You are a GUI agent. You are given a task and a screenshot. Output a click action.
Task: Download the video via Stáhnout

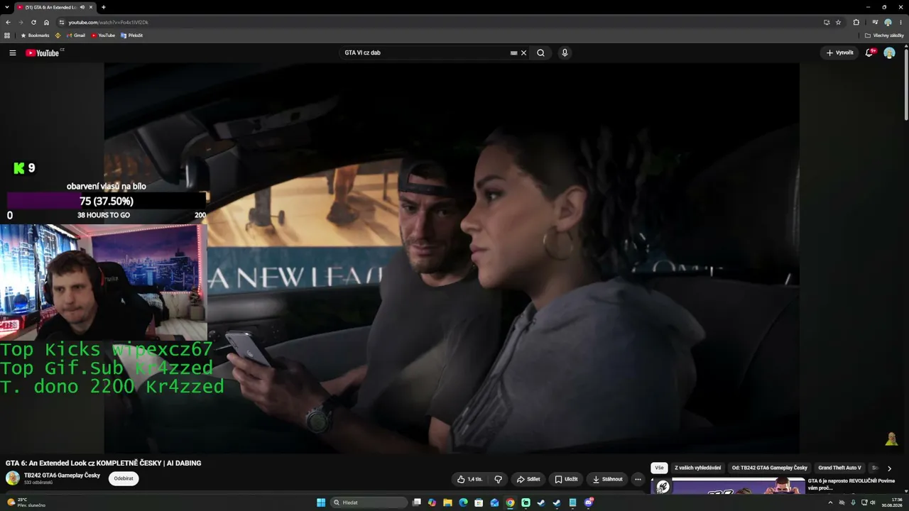pos(608,479)
